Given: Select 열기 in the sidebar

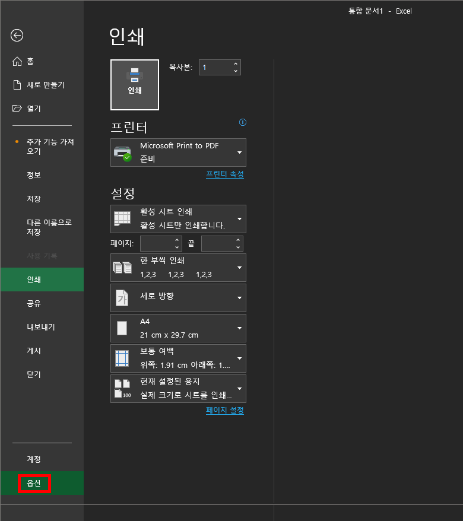Looking at the screenshot, I should pos(42,109).
